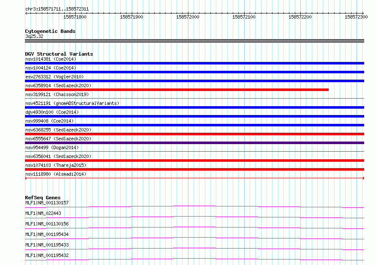The image size is (376, 265).
Task: Select the gray 3q25.32 cytogenetic band bar
Action: pyautogui.click(x=194, y=41)
